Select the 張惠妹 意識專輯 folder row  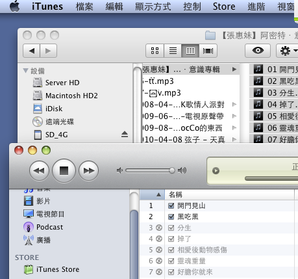coord(191,70)
